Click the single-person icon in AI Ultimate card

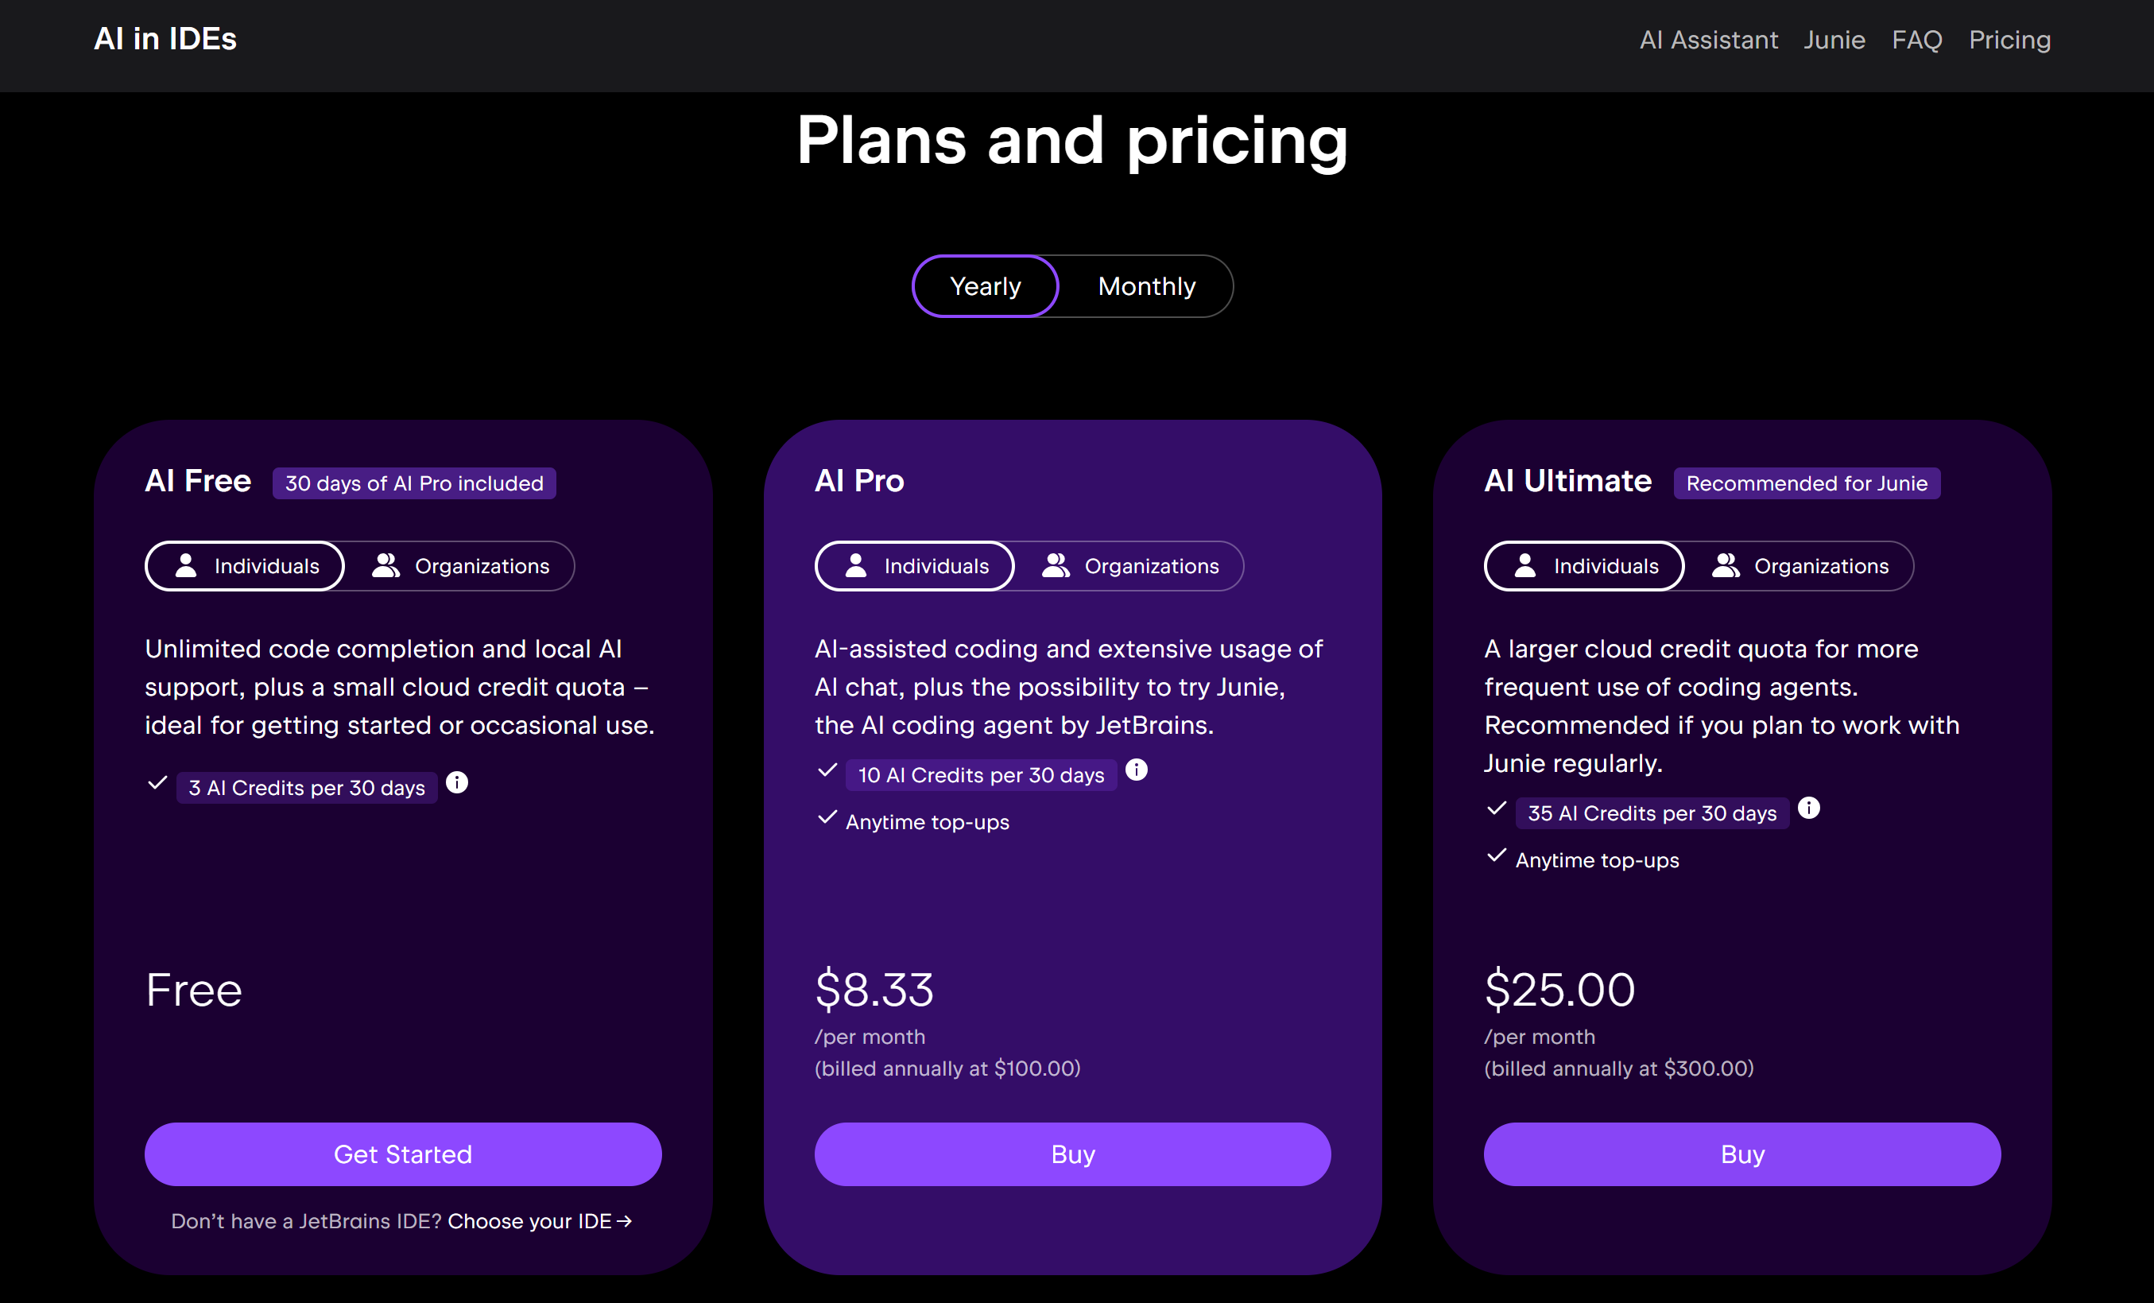tap(1524, 566)
